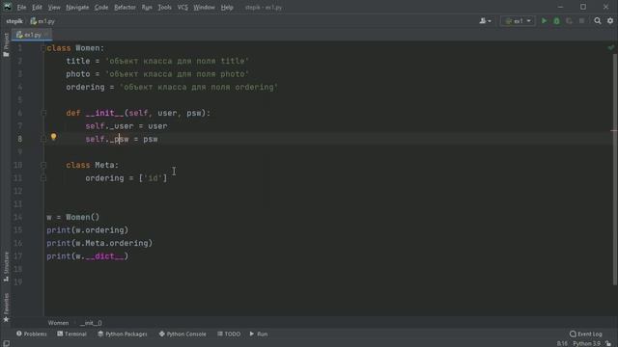The height and width of the screenshot is (347, 618).
Task: Open the Problems tool window
Action: coord(32,334)
